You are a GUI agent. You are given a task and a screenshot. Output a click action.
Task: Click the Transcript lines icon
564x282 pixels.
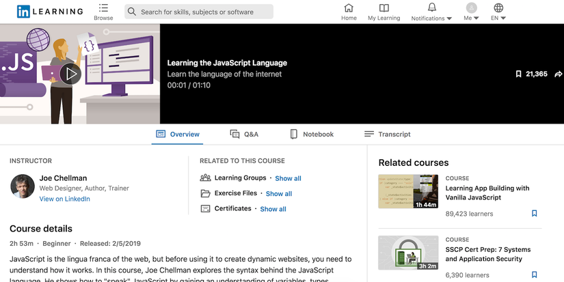369,134
